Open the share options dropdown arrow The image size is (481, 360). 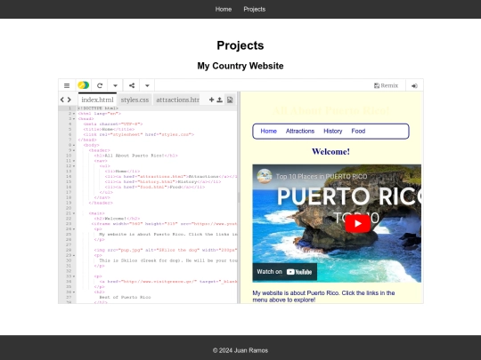point(147,85)
